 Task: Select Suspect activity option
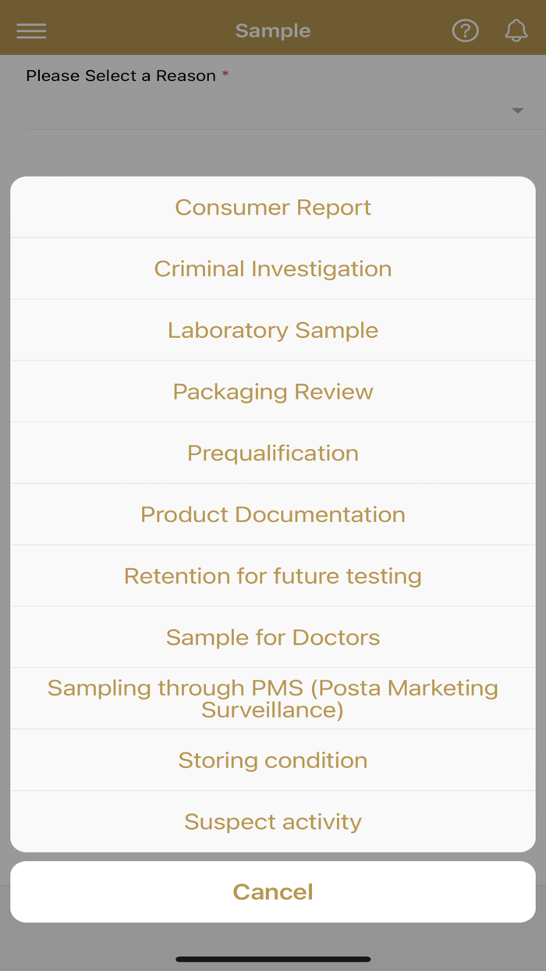tap(273, 821)
